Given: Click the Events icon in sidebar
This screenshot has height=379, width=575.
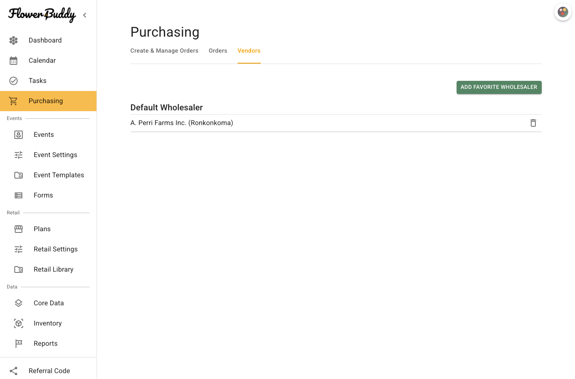Looking at the screenshot, I should tap(19, 135).
